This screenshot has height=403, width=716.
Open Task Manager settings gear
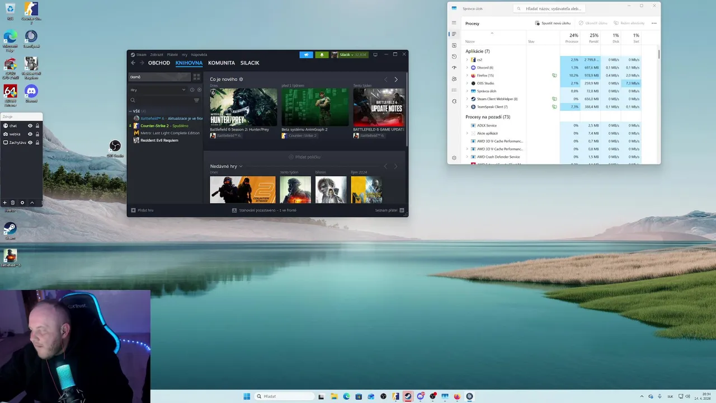click(x=454, y=158)
